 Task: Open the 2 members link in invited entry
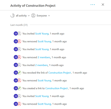tap(42, 65)
